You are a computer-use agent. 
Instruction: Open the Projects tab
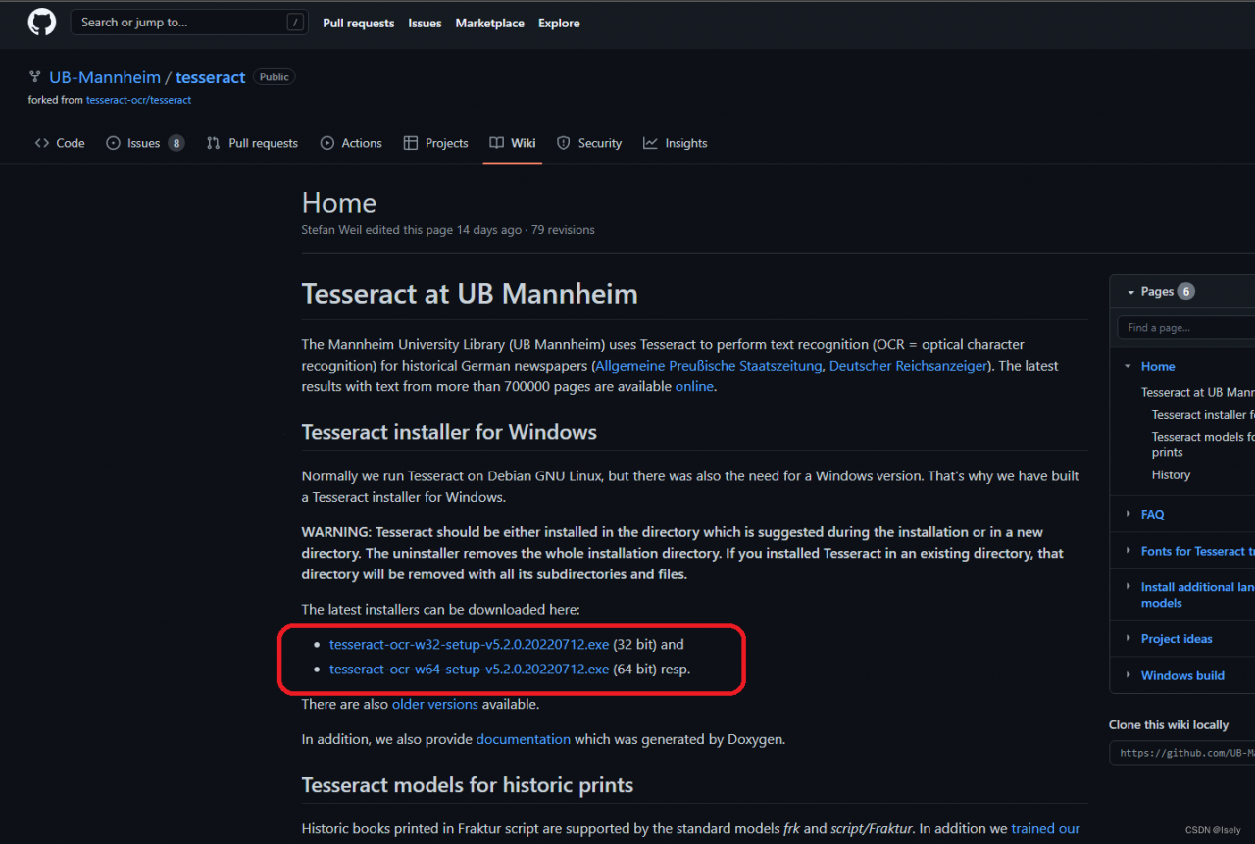coord(436,143)
